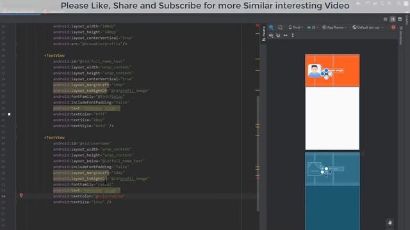Toggle the autoconnect magnet icon

[x=278, y=36]
